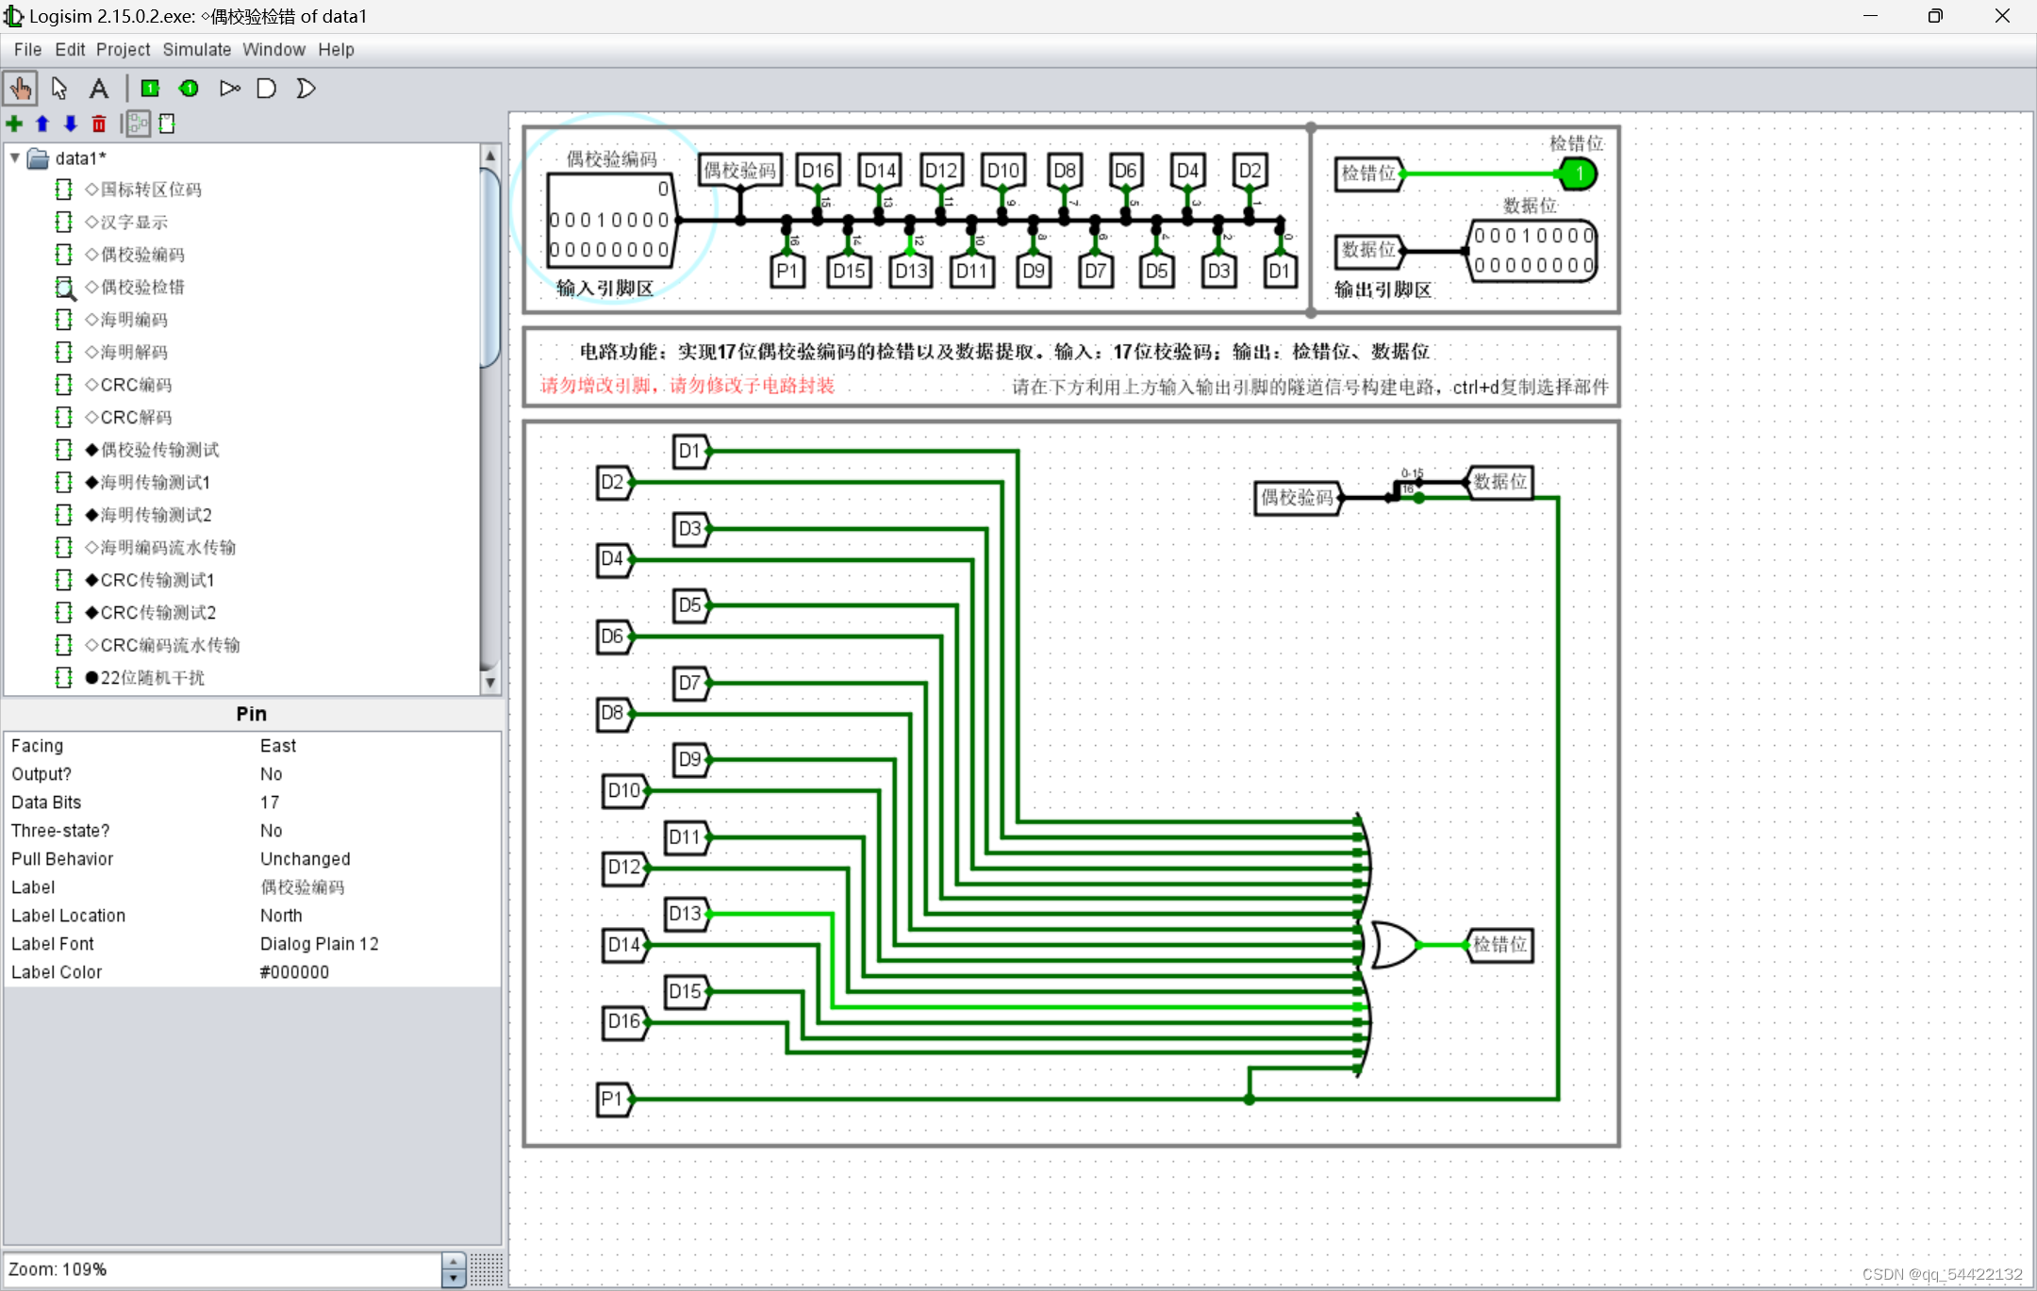Viewport: 2037px width, 1291px height.
Task: Select the Text tool A icon
Action: coord(98,89)
